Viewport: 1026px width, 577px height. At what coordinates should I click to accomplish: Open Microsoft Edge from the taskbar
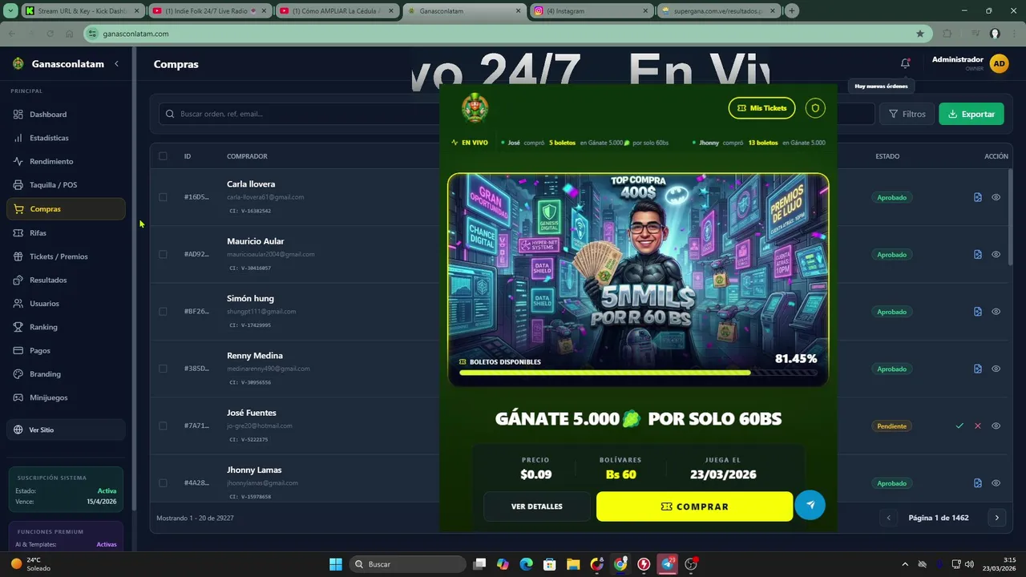click(x=526, y=564)
